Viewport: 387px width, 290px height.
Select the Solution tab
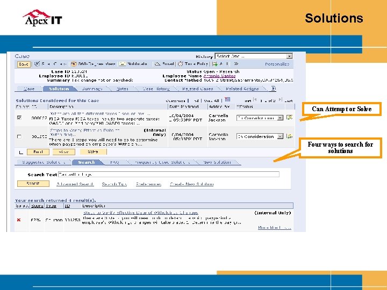pyautogui.click(x=59, y=89)
